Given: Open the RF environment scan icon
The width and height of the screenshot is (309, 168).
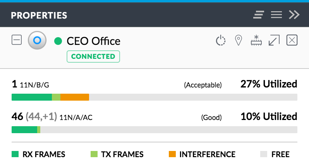Looking at the screenshot, I should pos(256,40).
